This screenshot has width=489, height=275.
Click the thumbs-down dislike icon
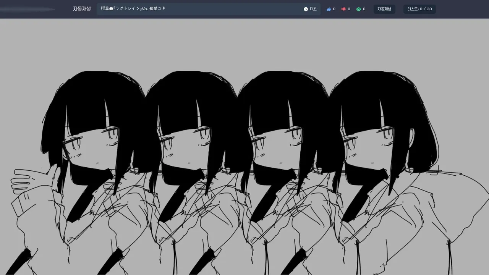[x=343, y=9]
